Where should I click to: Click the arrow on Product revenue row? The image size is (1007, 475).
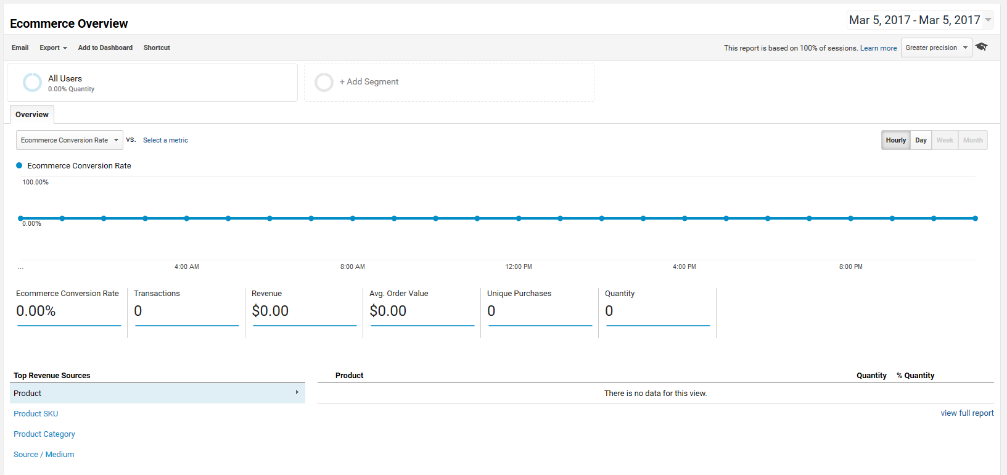[297, 392]
